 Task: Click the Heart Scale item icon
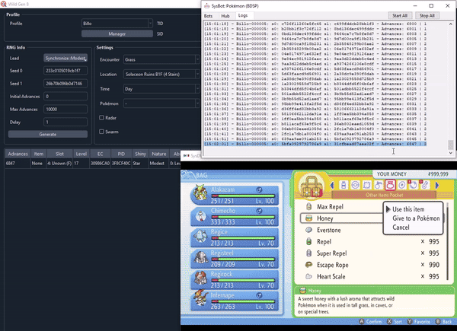click(308, 276)
